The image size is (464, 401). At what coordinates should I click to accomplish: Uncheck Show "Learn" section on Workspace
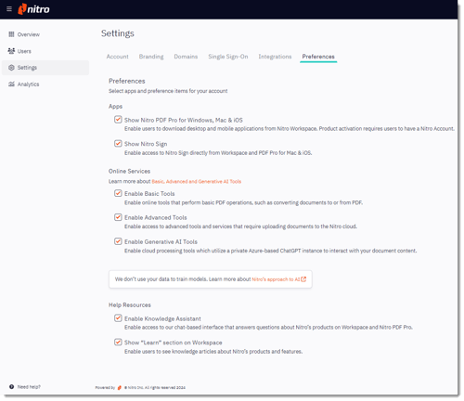(118, 343)
